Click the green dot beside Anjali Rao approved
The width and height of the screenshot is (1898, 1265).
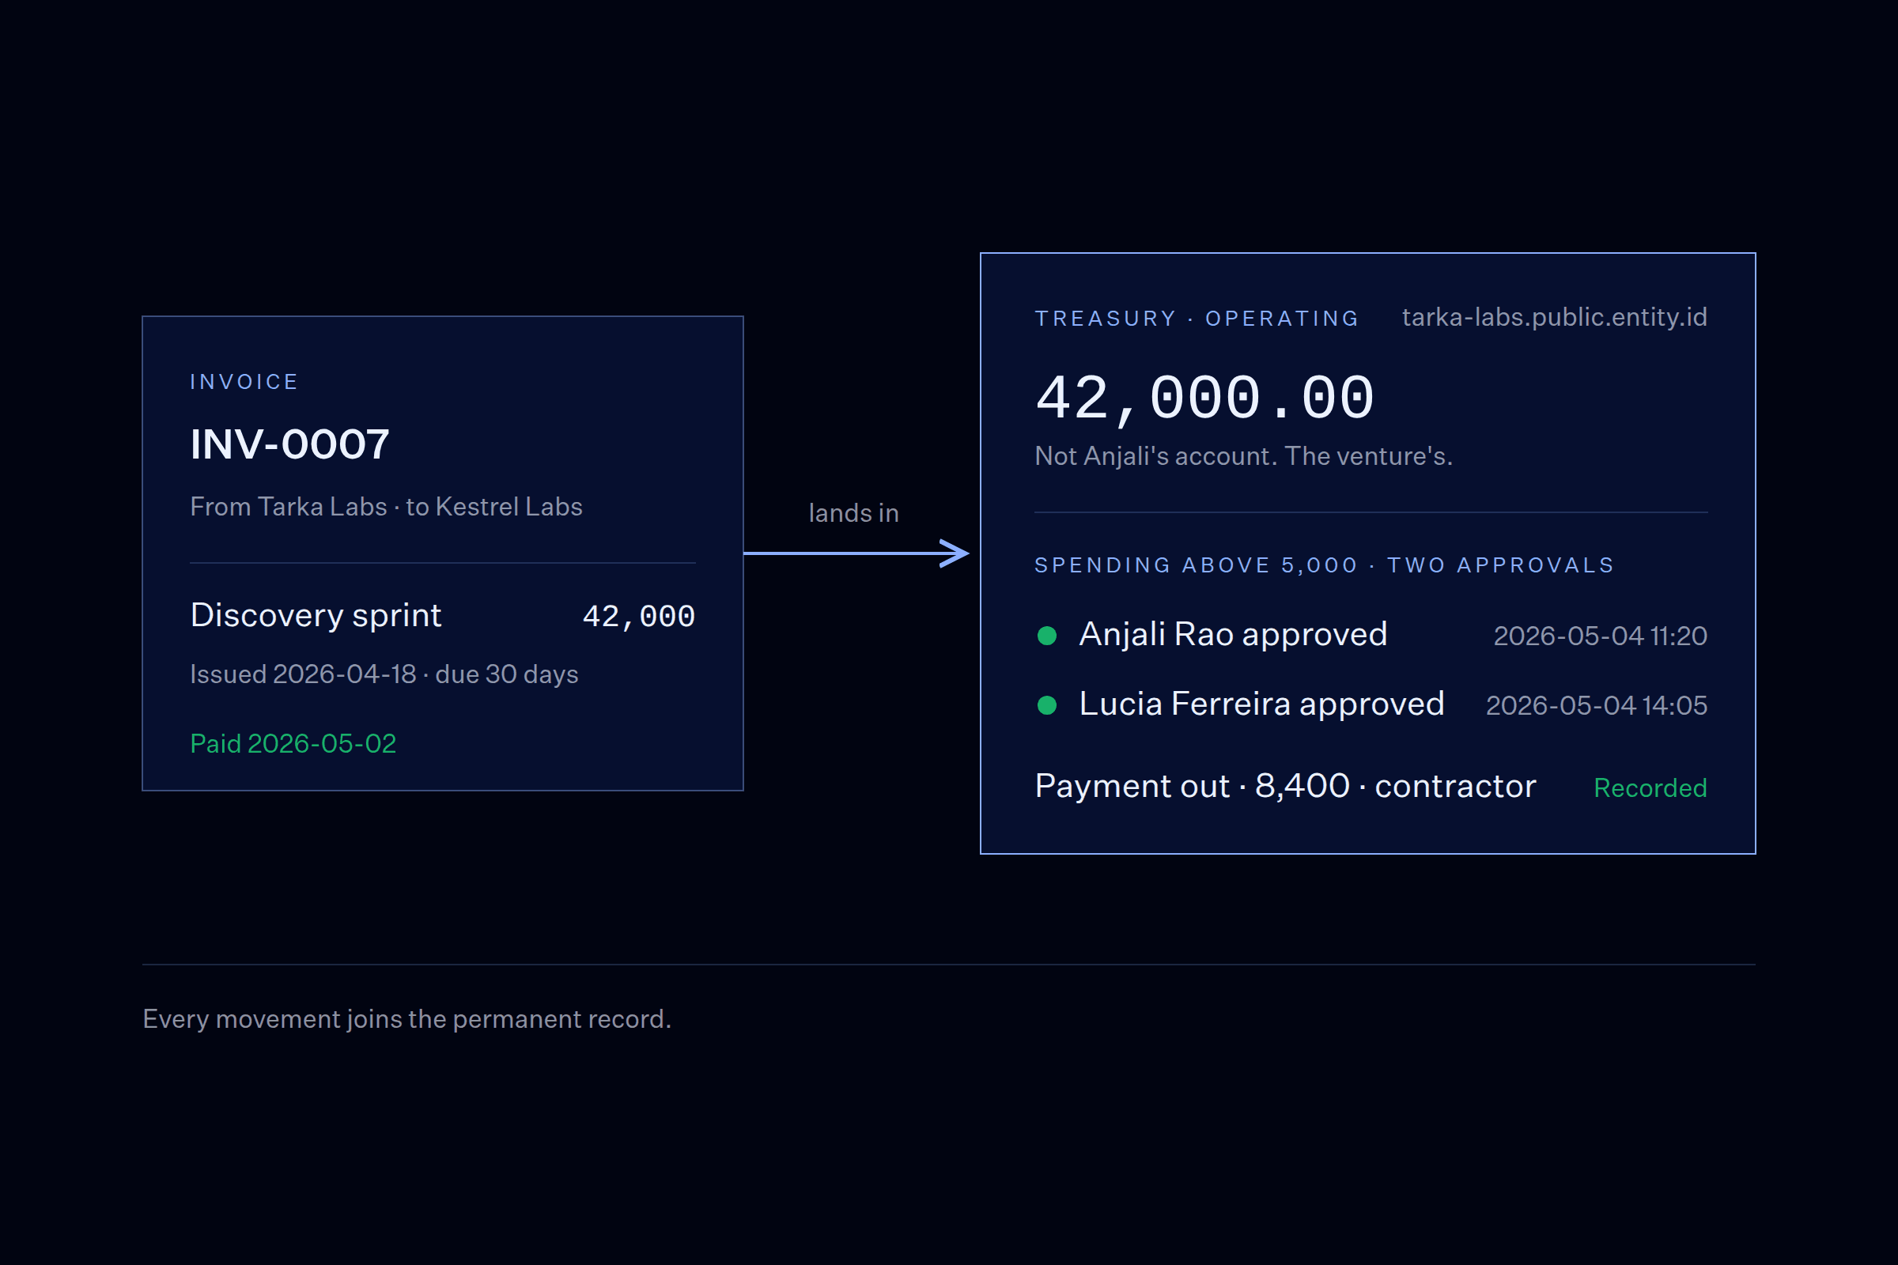pos(1046,636)
